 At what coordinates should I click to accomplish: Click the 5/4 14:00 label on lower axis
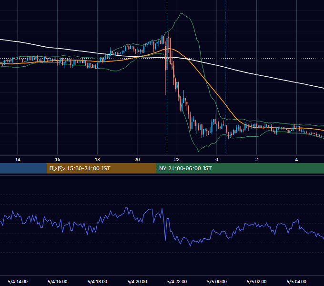pos(18,281)
